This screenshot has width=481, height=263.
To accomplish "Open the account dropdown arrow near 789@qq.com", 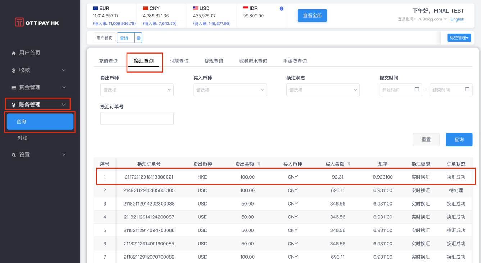I will coord(445,19).
